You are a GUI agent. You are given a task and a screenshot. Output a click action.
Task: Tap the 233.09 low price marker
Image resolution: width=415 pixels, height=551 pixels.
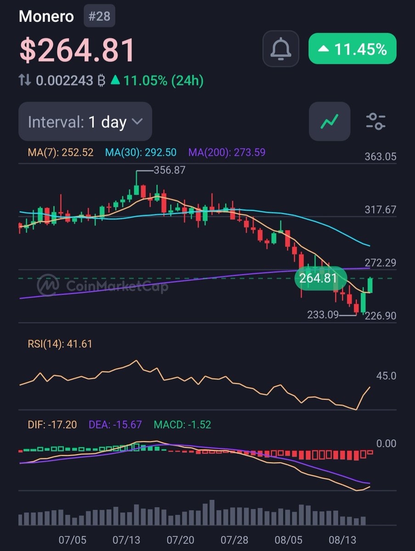click(323, 315)
